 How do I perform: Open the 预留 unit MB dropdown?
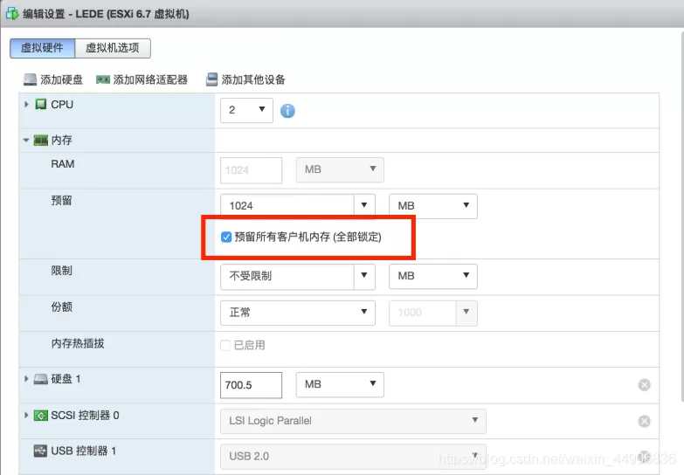point(433,206)
